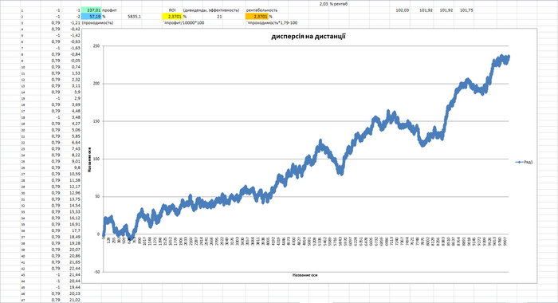Click the yellow ROI cell 2,3701

(172, 17)
